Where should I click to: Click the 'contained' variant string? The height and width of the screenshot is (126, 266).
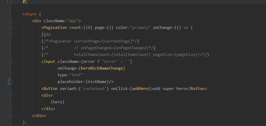(94, 89)
